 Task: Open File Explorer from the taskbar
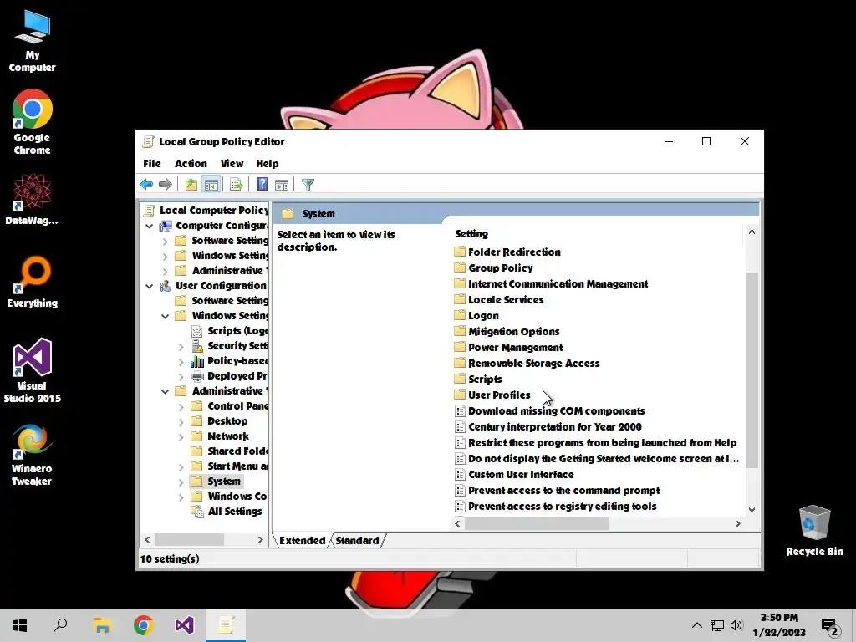[x=102, y=625]
